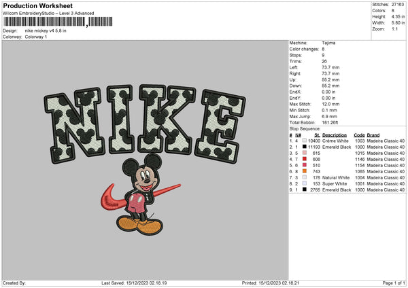Viewport: 408px width, 288px height.
Task: Click the Height value 4.35 in
Action: [398, 16]
